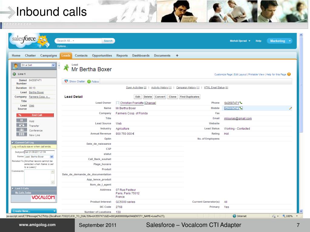The height and width of the screenshot is (232, 310).
Task: Click Farmers Coop company link in softphone
Action: coord(39,97)
